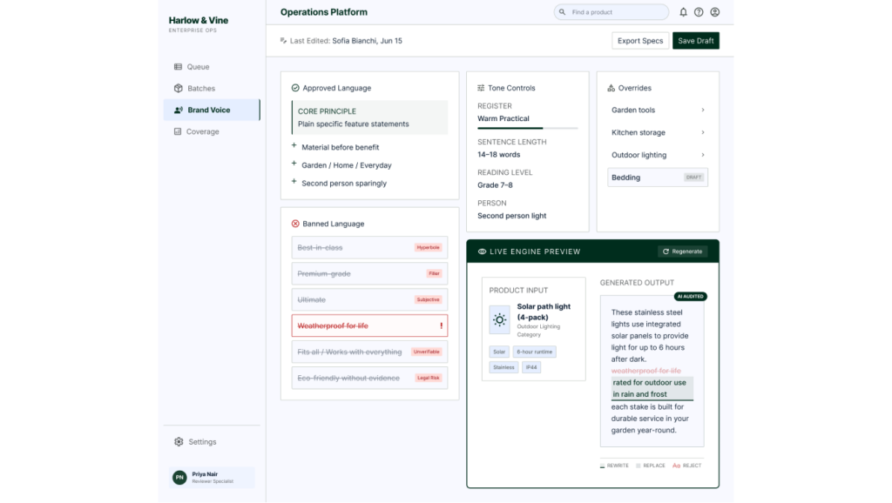Click the Stainless product tag

(x=503, y=367)
